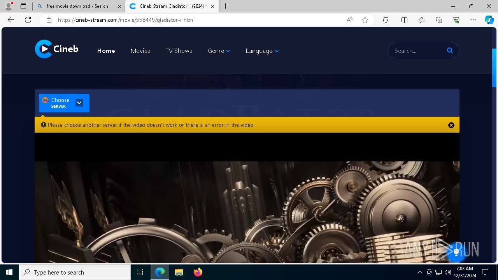Screen dimensions: 498x280
Task: Click the video player area
Action: pos(247,198)
